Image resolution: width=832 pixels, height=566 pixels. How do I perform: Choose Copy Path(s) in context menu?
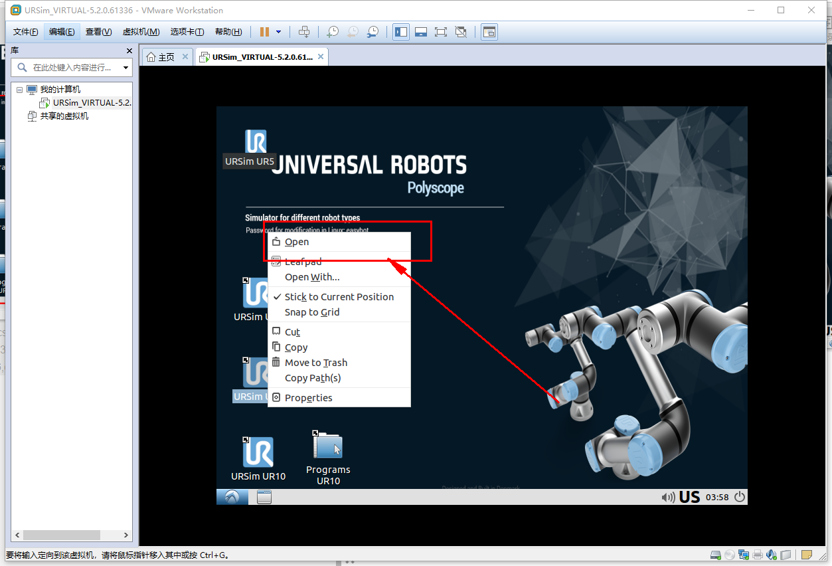339,378
